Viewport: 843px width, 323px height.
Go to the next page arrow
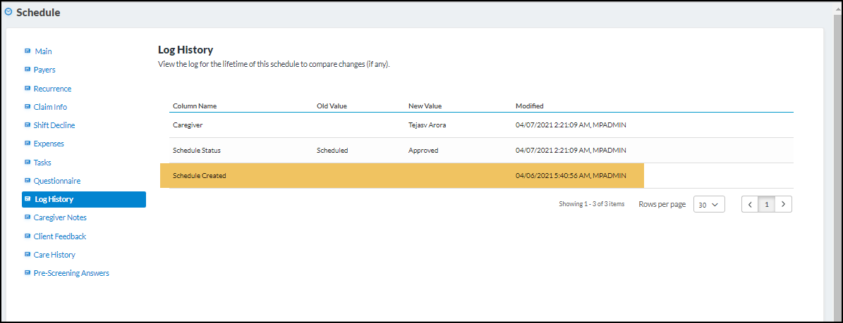click(783, 204)
